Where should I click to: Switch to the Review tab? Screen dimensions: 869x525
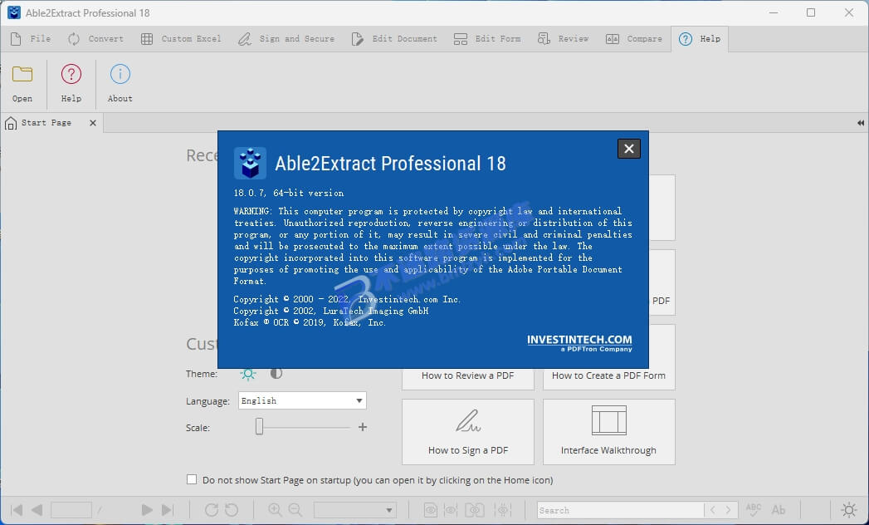click(x=563, y=39)
